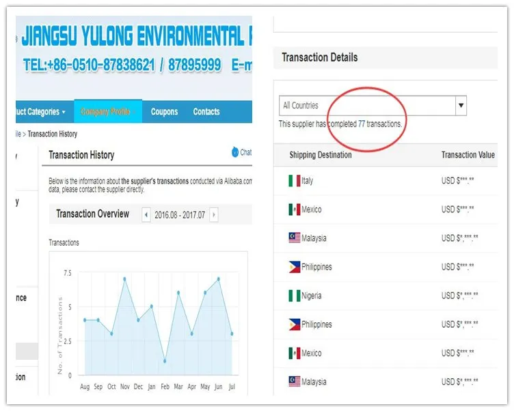
Task: Click the February low data point
Action: pyautogui.click(x=165, y=361)
